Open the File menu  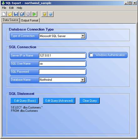coord(4,8)
